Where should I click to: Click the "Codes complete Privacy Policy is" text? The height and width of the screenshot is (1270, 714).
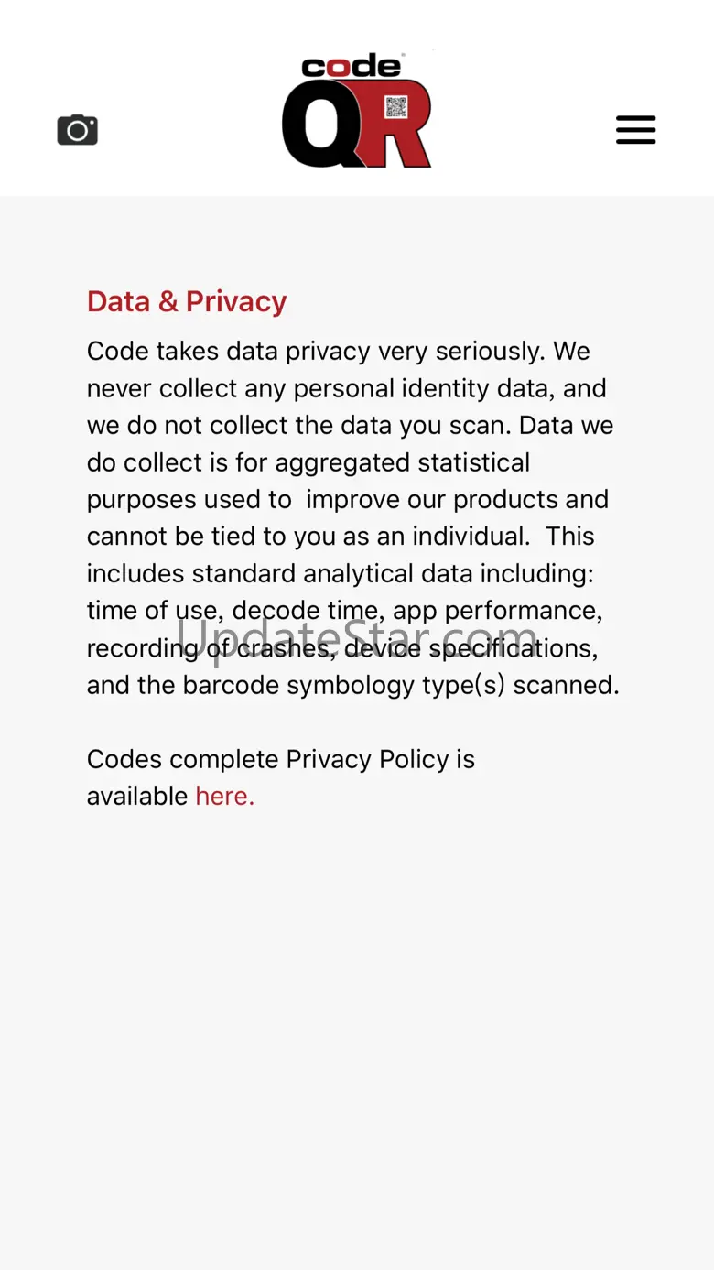[281, 759]
